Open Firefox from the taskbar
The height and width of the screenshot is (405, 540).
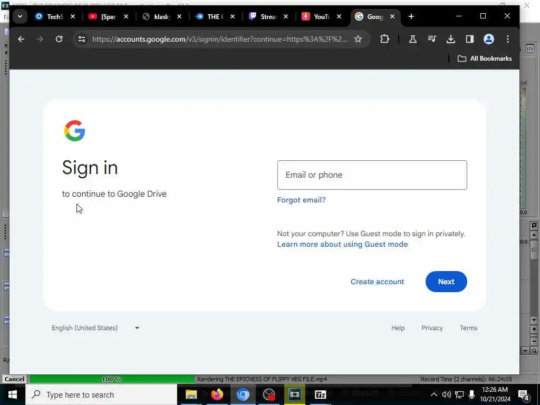[x=217, y=394]
